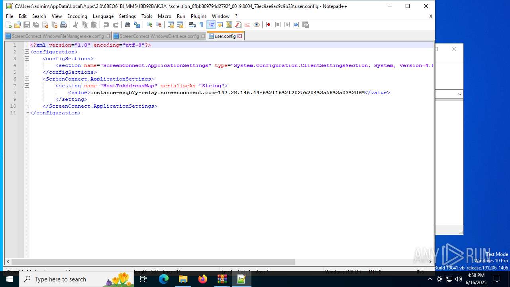Toggle Word Wrap toolbar icon
The height and width of the screenshot is (287, 510).
192,25
